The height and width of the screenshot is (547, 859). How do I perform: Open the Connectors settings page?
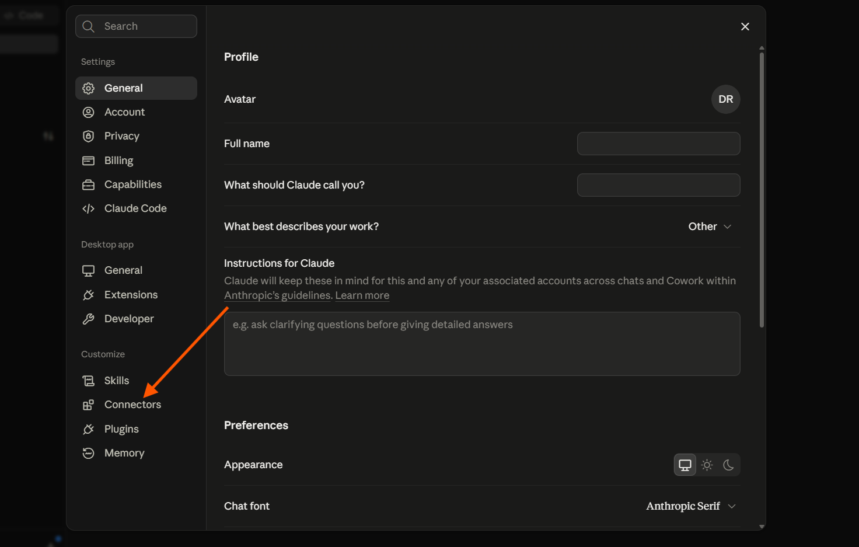click(x=136, y=405)
